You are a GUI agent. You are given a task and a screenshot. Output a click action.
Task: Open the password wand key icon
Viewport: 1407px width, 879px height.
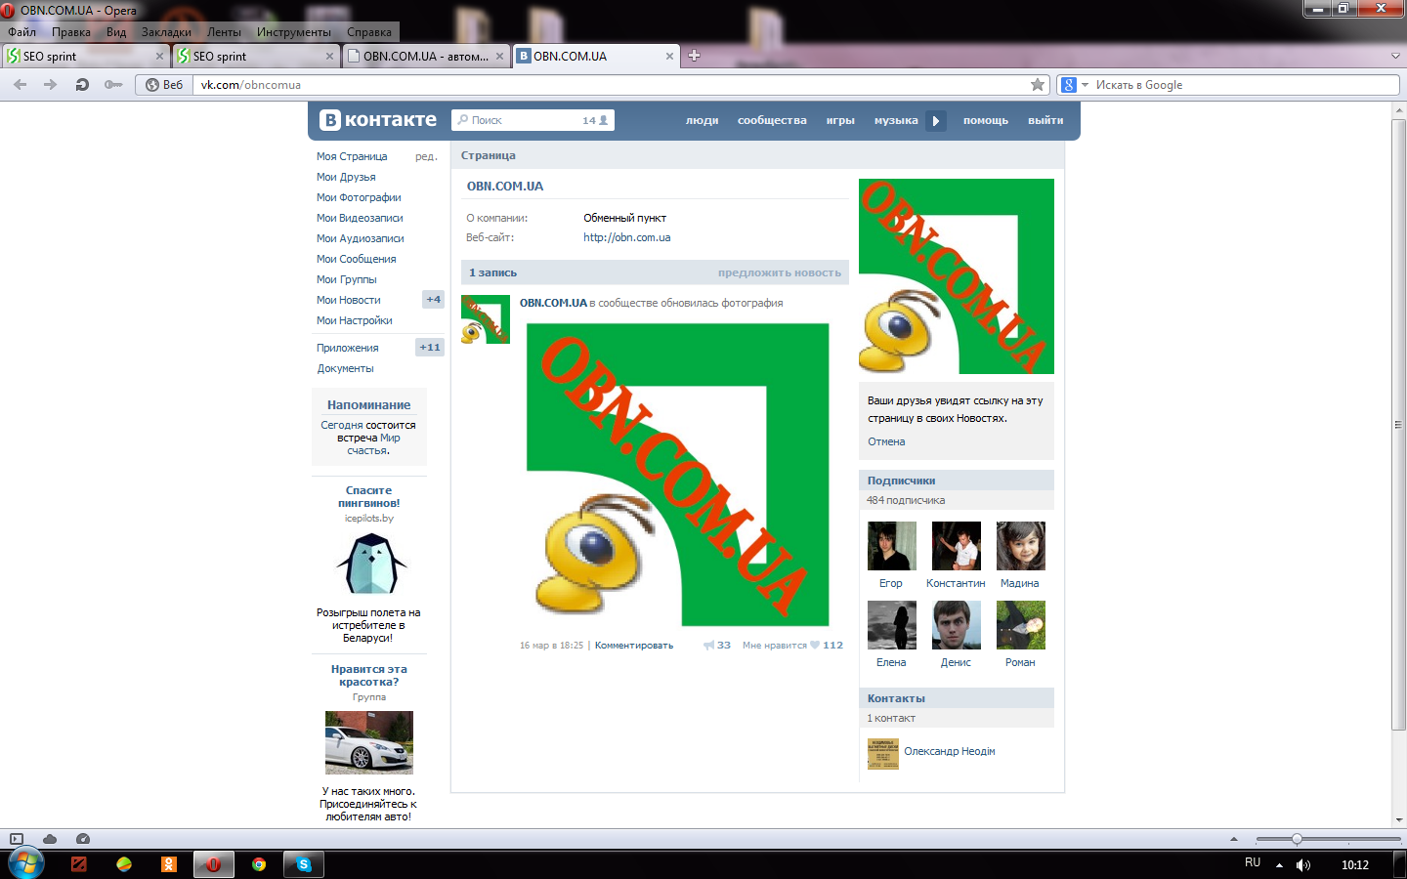coord(113,85)
